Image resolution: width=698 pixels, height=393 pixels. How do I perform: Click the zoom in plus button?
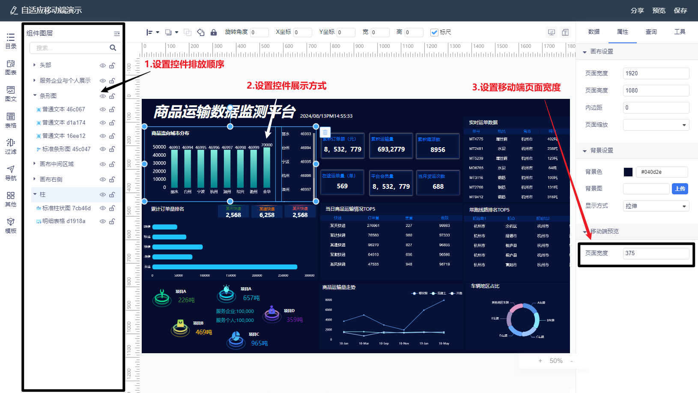tap(540, 361)
